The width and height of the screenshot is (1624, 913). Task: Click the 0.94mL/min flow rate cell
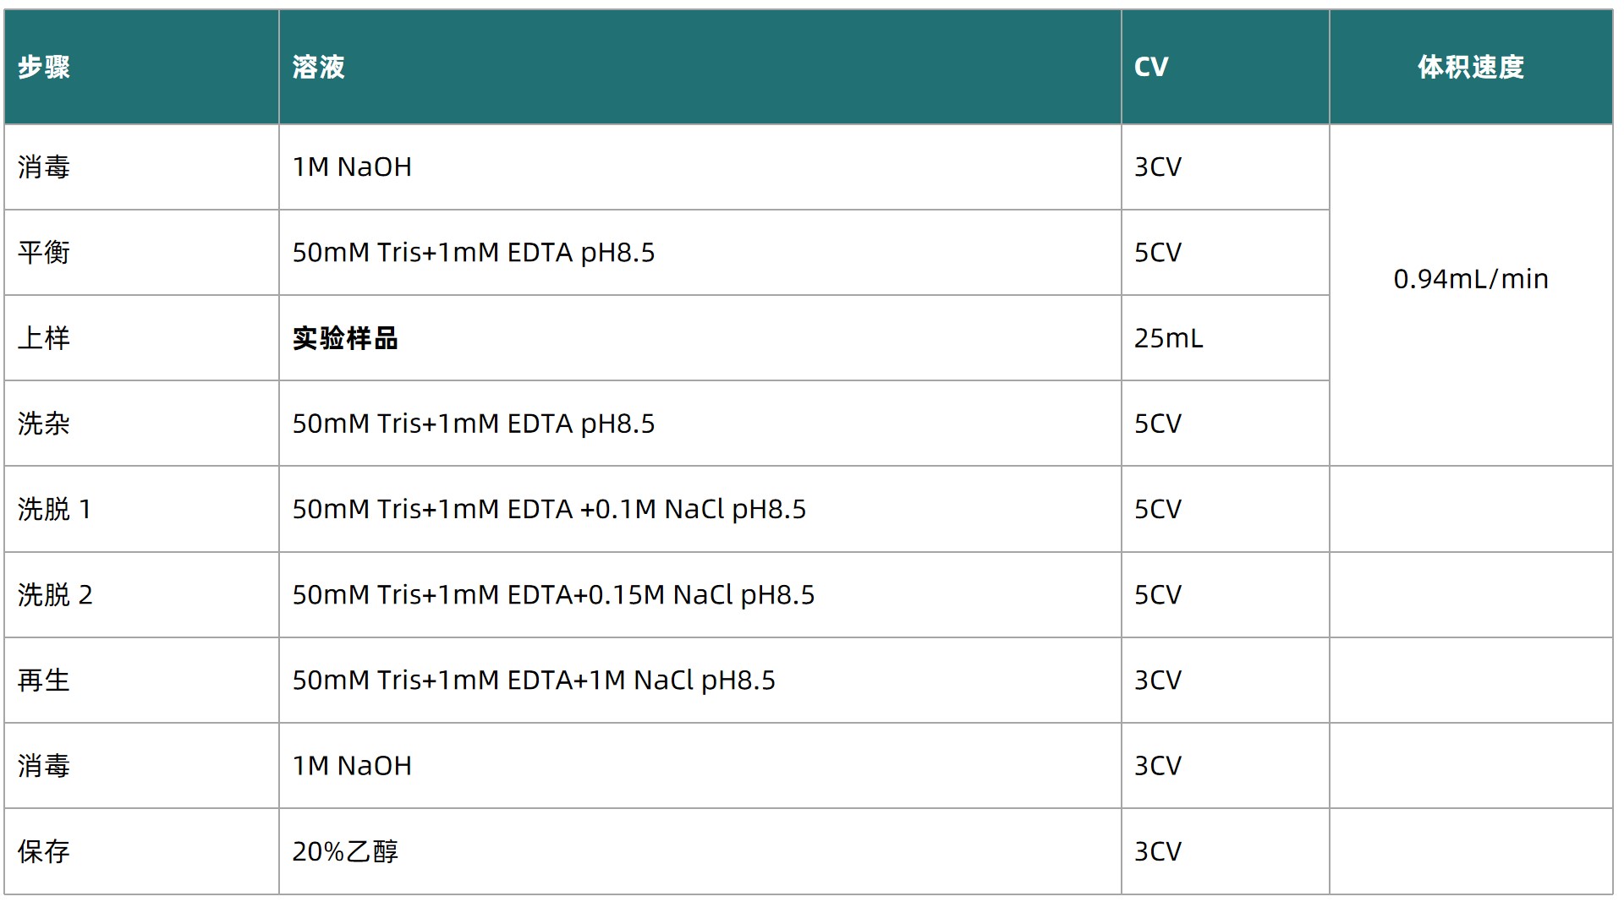click(1471, 279)
